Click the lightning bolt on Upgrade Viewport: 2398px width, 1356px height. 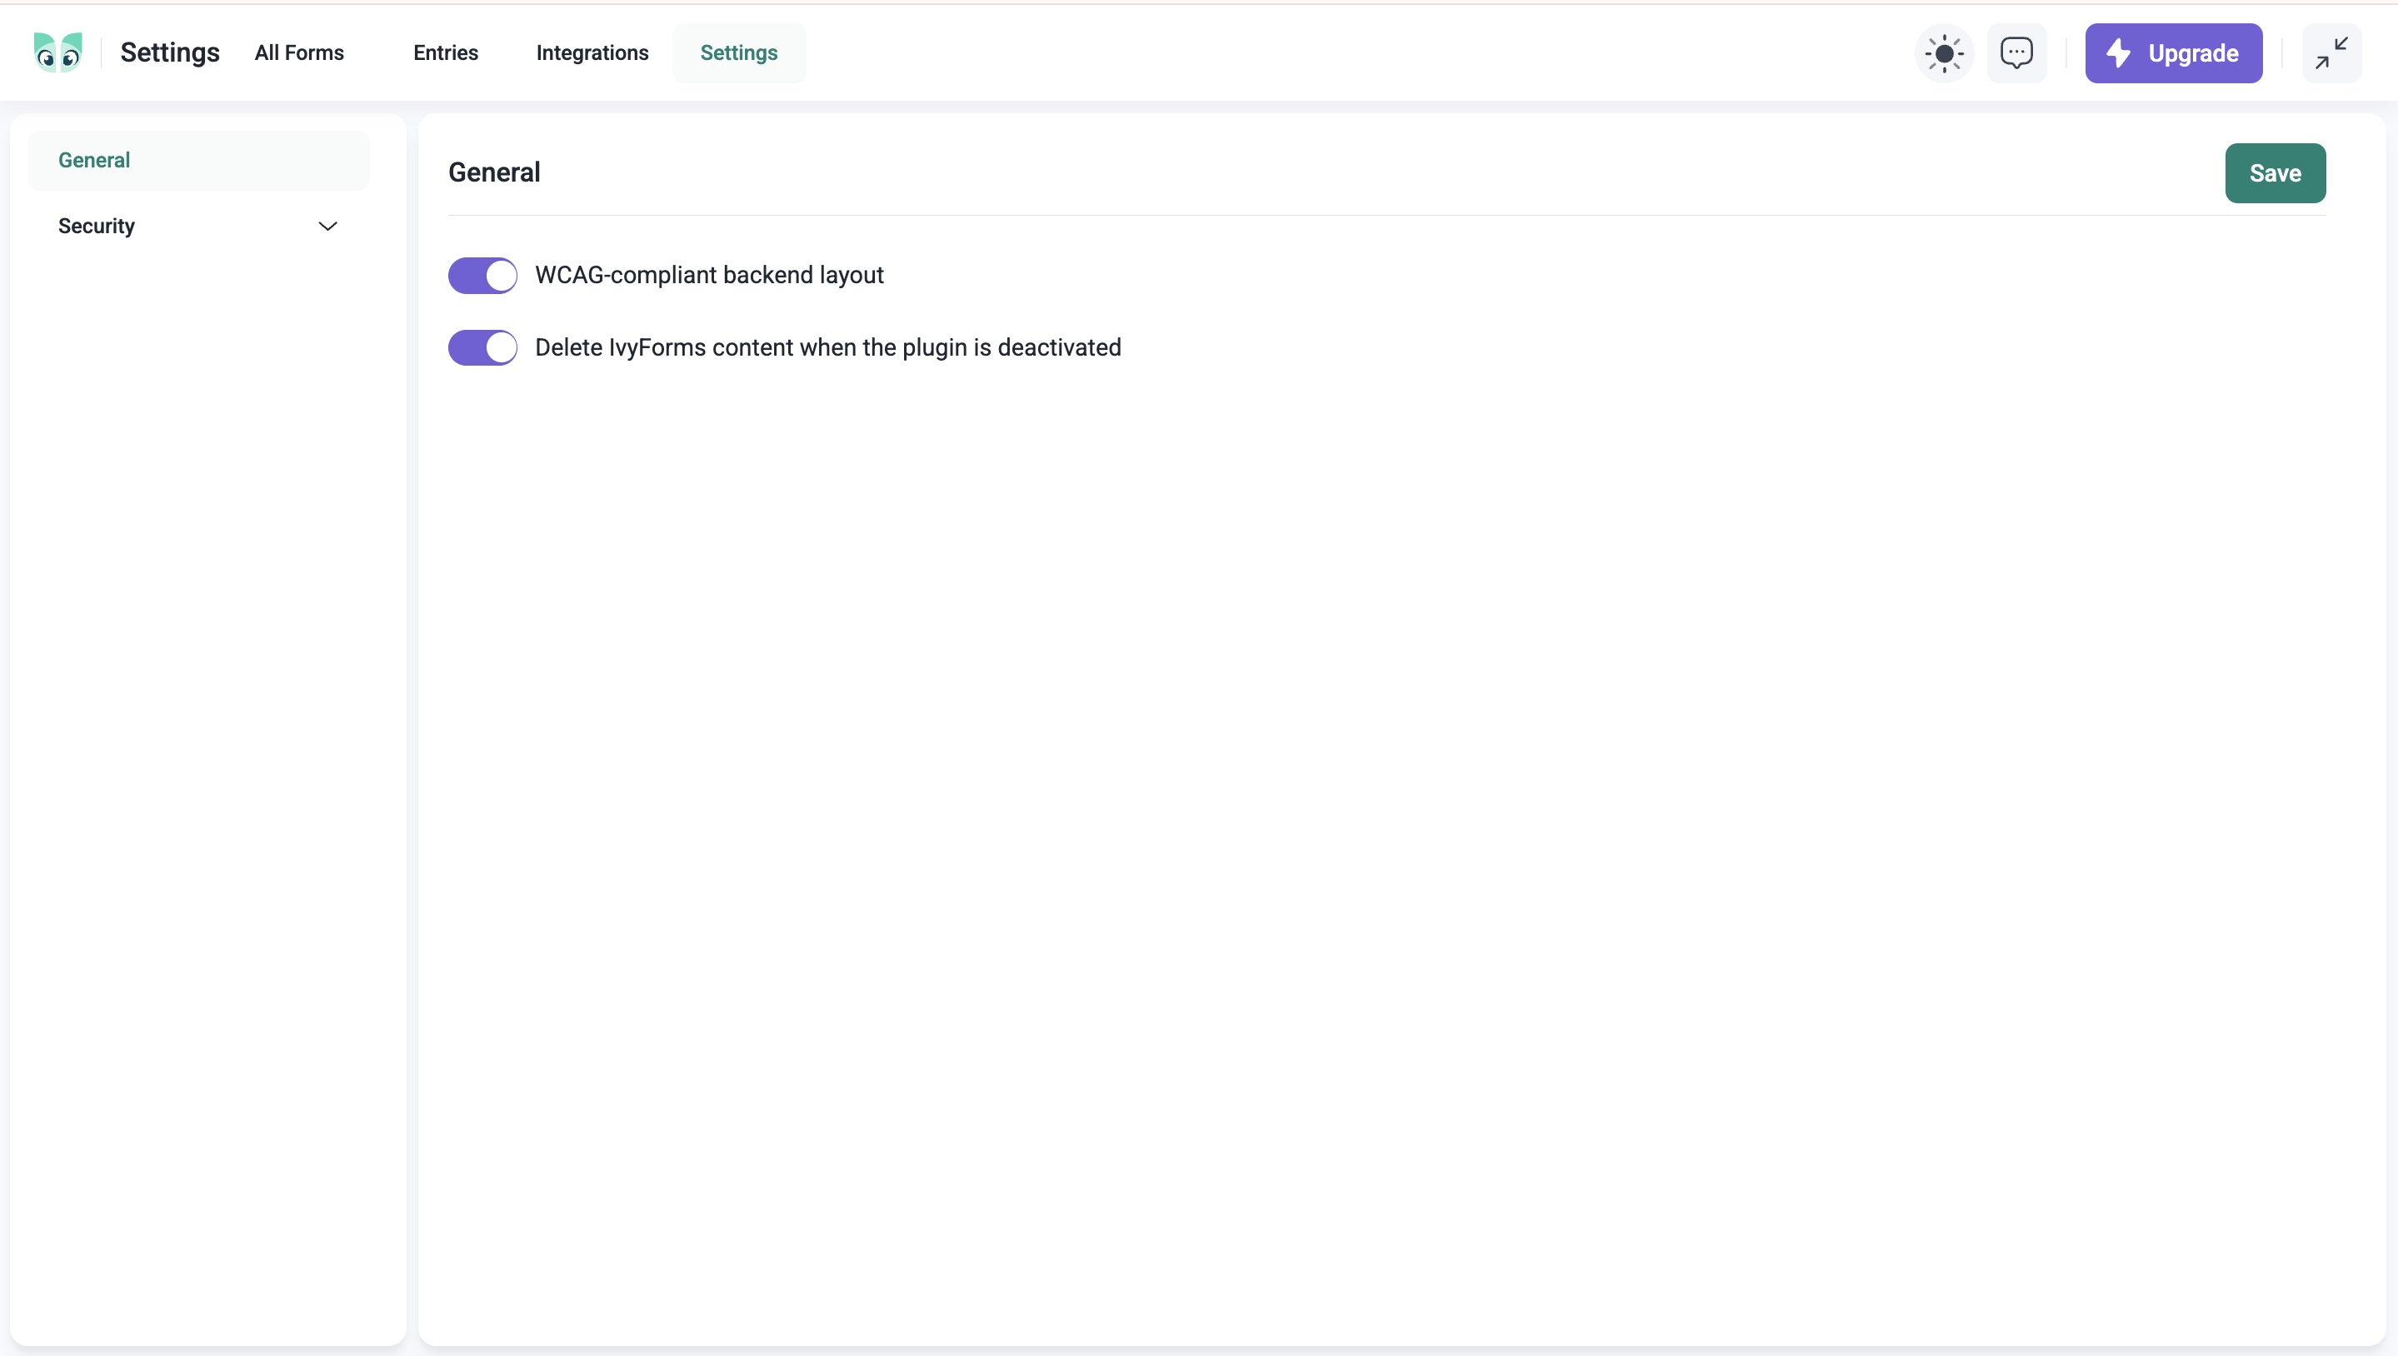pos(2119,53)
